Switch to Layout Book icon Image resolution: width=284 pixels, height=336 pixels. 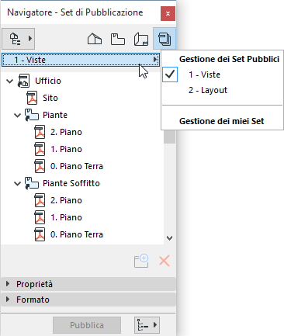tap(141, 40)
